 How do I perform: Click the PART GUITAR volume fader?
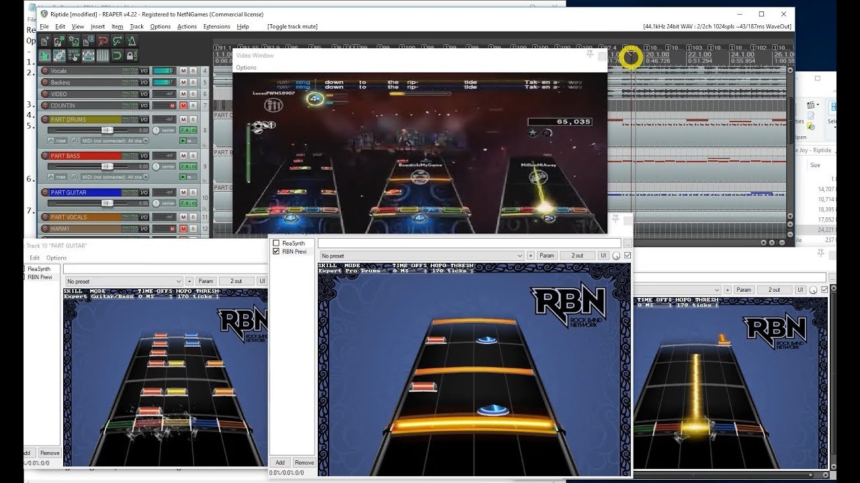tap(107, 203)
